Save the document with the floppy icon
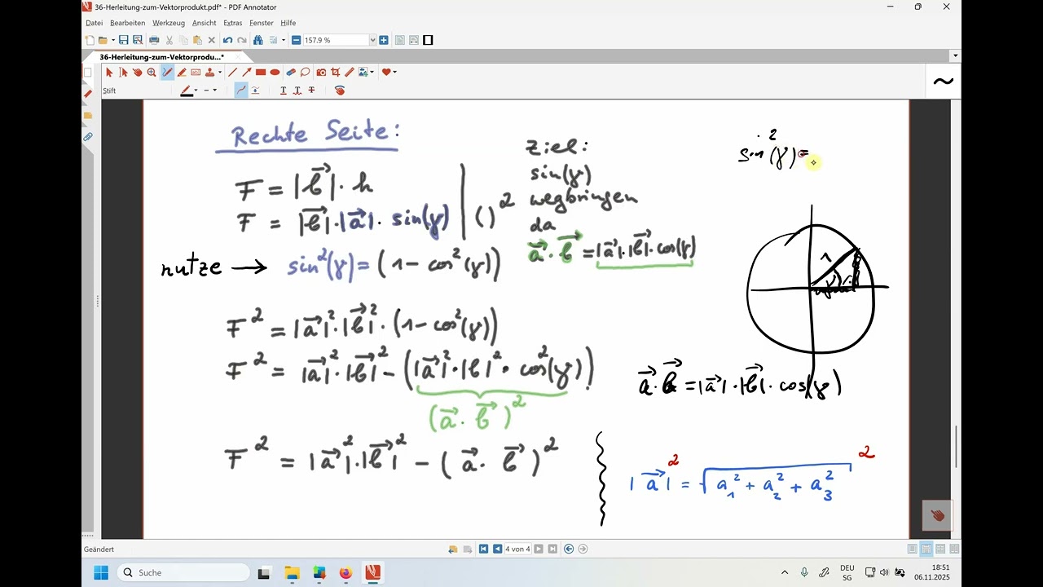Viewport: 1043px width, 587px height. click(x=123, y=40)
